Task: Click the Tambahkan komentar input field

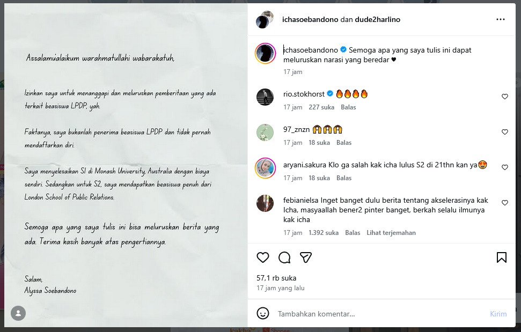Action: click(379, 314)
